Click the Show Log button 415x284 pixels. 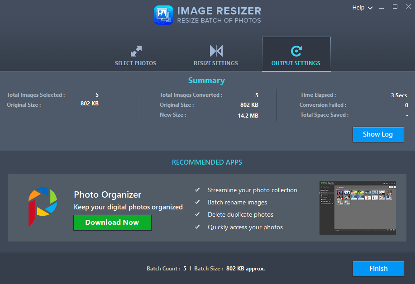coord(378,134)
